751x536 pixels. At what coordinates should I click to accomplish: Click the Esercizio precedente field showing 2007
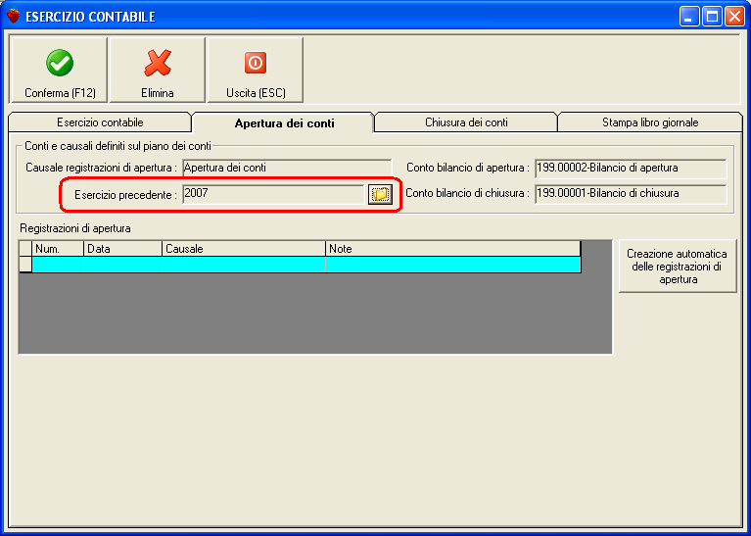click(274, 194)
